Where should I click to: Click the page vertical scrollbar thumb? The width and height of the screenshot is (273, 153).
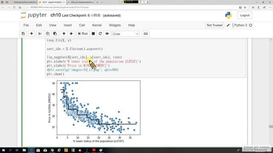click(271, 127)
